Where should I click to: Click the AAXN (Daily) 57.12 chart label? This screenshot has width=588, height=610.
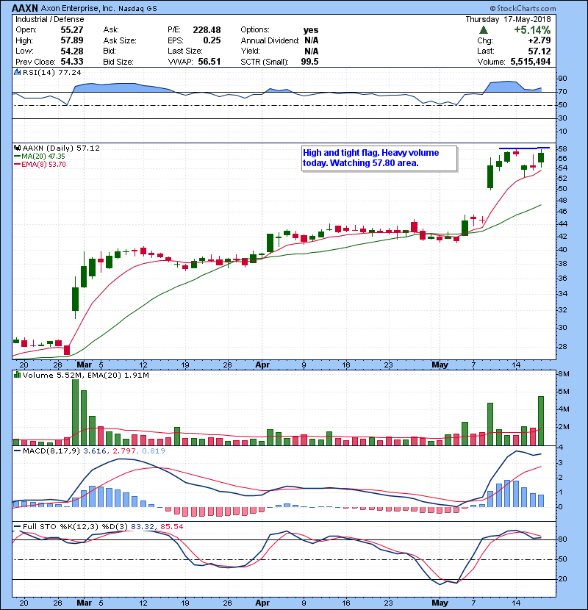coord(61,148)
